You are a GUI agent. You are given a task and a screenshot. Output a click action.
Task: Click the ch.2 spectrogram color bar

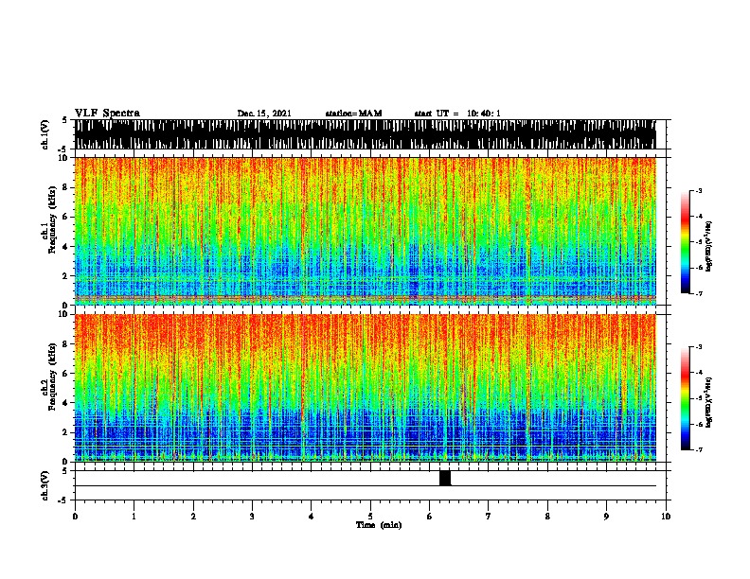[x=686, y=398]
